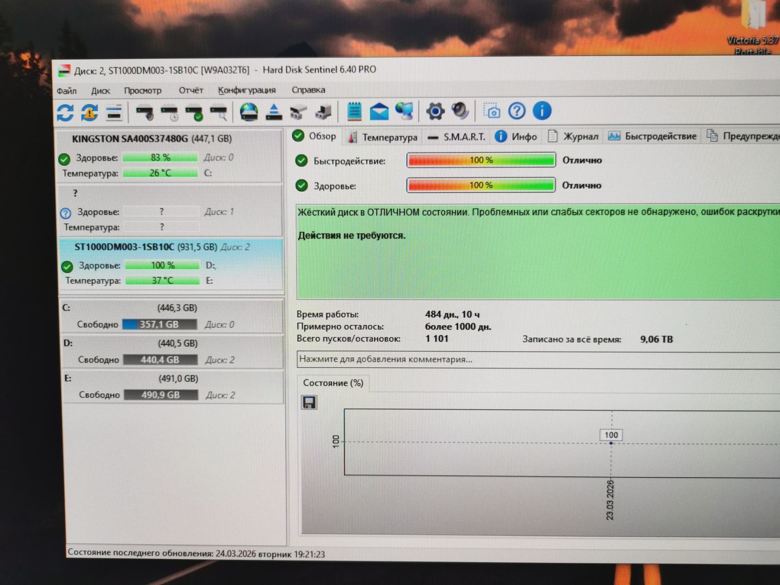Select the unknown "?" disk entry
Screen dimensions: 780x585
(171, 211)
